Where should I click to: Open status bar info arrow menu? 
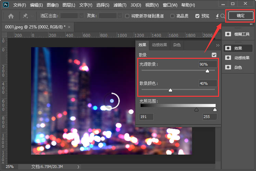(78, 167)
